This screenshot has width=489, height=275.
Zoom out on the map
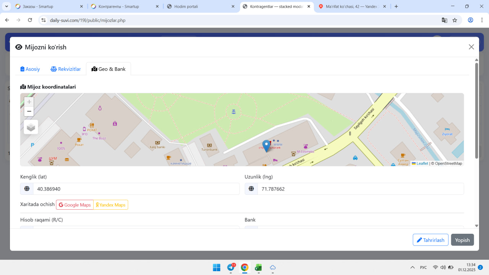(x=29, y=112)
